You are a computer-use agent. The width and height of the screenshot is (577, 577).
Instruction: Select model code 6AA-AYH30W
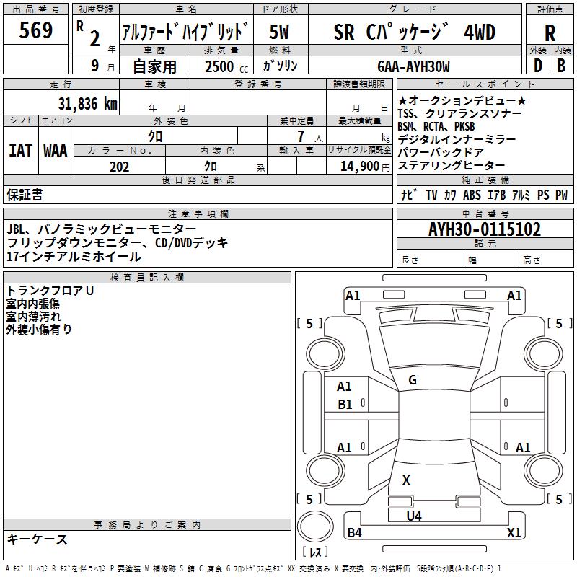[x=413, y=66]
